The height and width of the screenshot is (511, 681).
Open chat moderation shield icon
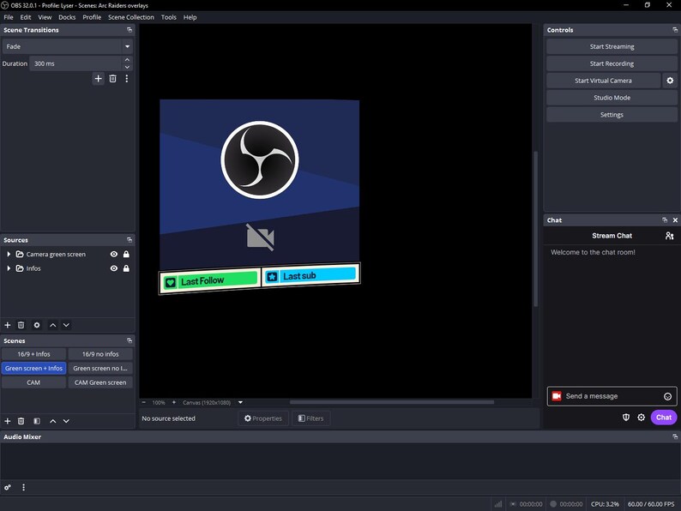click(x=626, y=418)
